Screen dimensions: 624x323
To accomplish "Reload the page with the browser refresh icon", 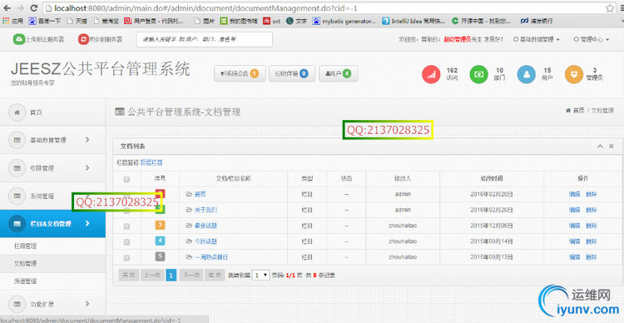I will click(x=34, y=8).
